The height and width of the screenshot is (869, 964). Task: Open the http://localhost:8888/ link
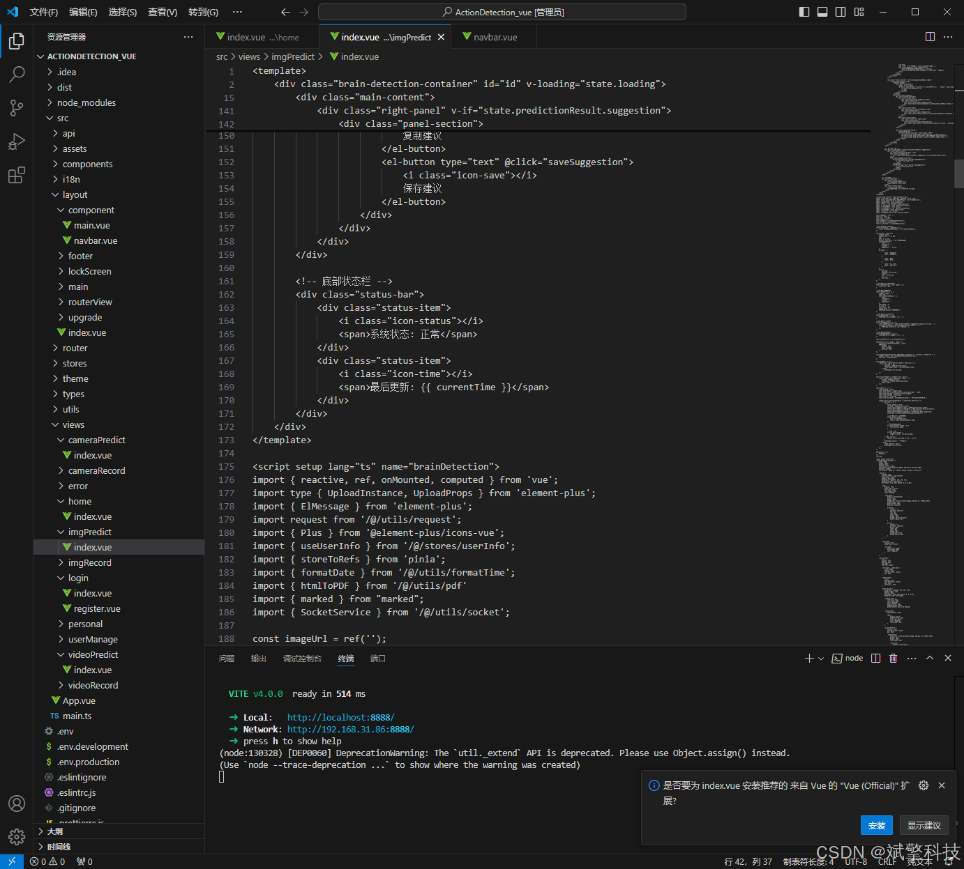[x=340, y=717]
